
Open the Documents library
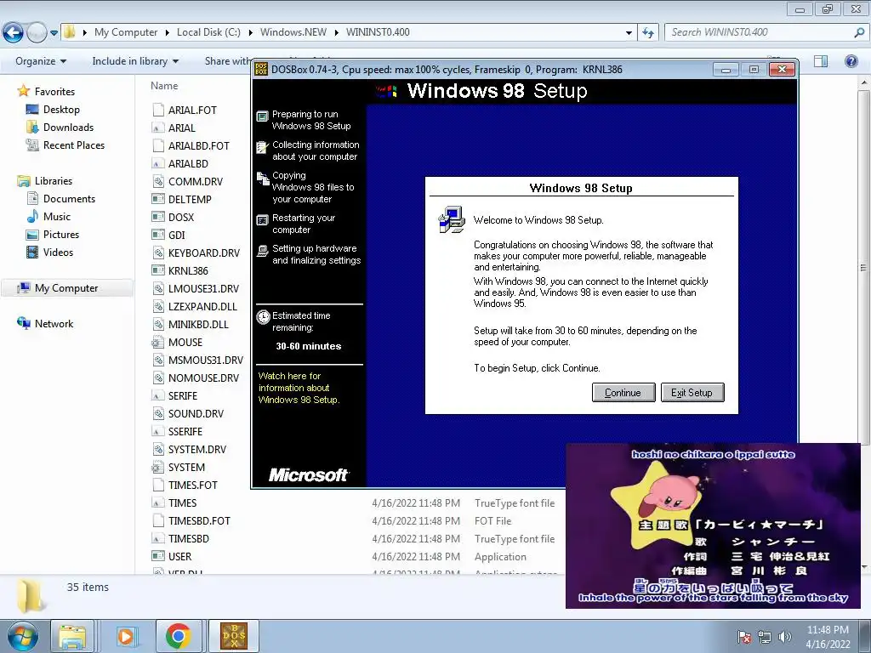[x=69, y=199]
